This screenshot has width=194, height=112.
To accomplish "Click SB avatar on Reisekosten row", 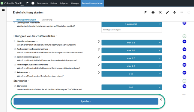I will point(184,73).
